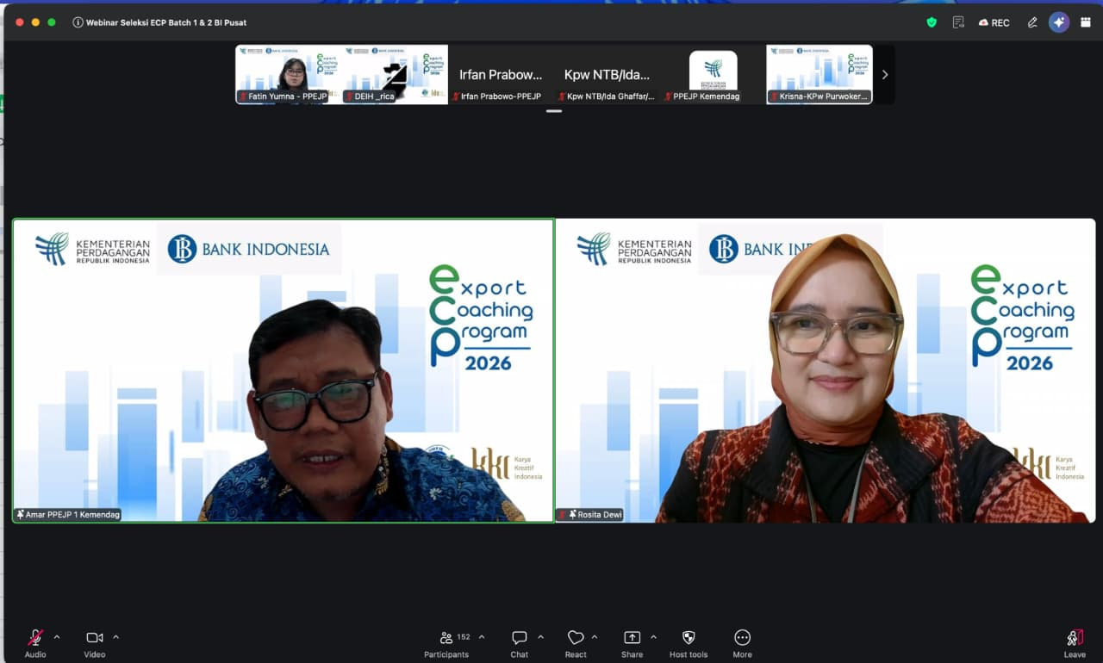
Task: Expand the Audio options chevron
Action: (x=57, y=637)
